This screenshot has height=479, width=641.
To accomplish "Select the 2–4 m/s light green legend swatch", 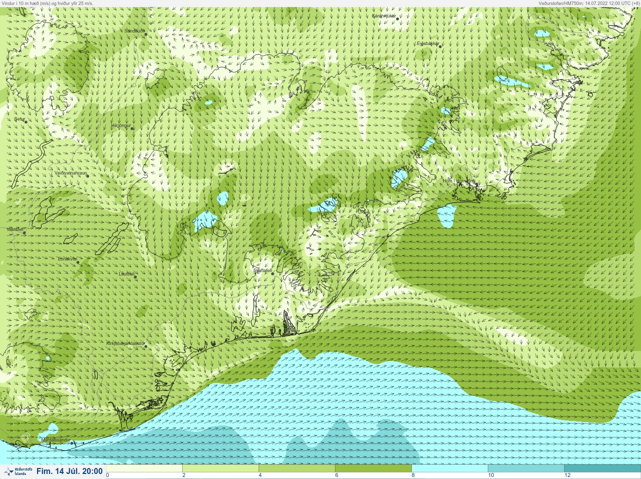I will pyautogui.click(x=220, y=468).
